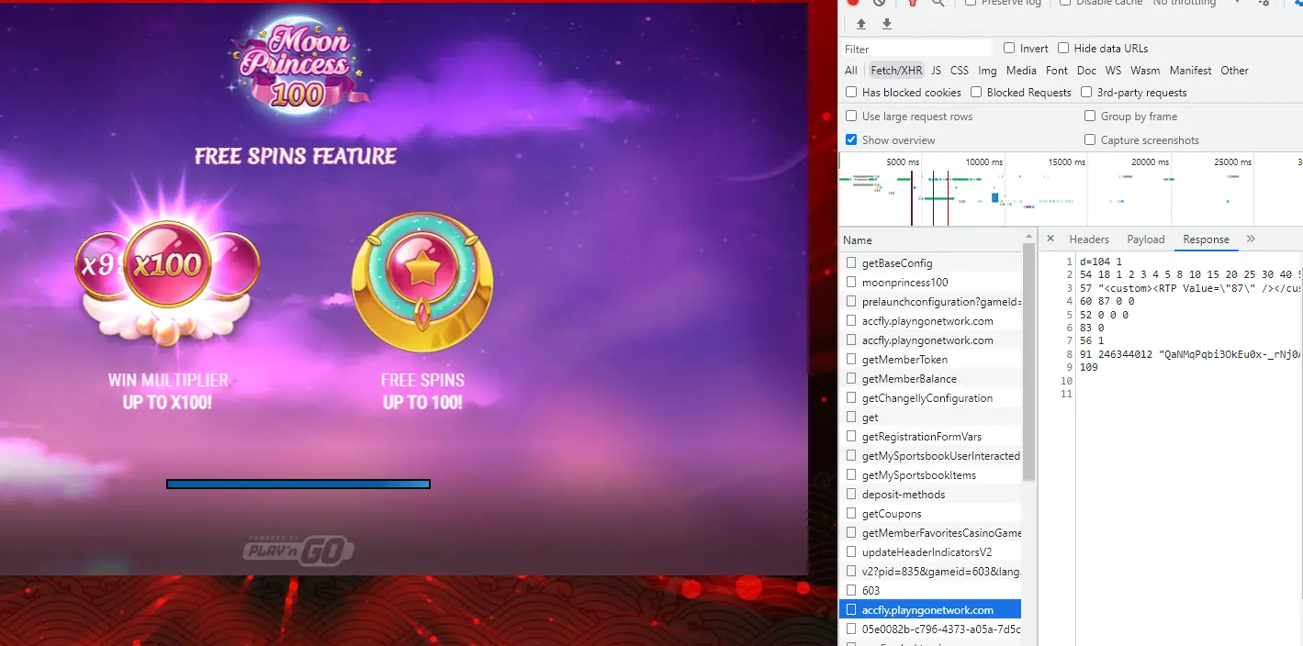Enable Capture screenshots checkbox

coord(1090,139)
